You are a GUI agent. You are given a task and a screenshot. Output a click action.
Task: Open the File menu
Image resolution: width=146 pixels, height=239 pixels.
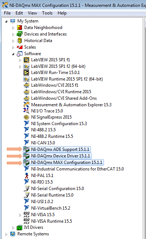click(x=7, y=13)
